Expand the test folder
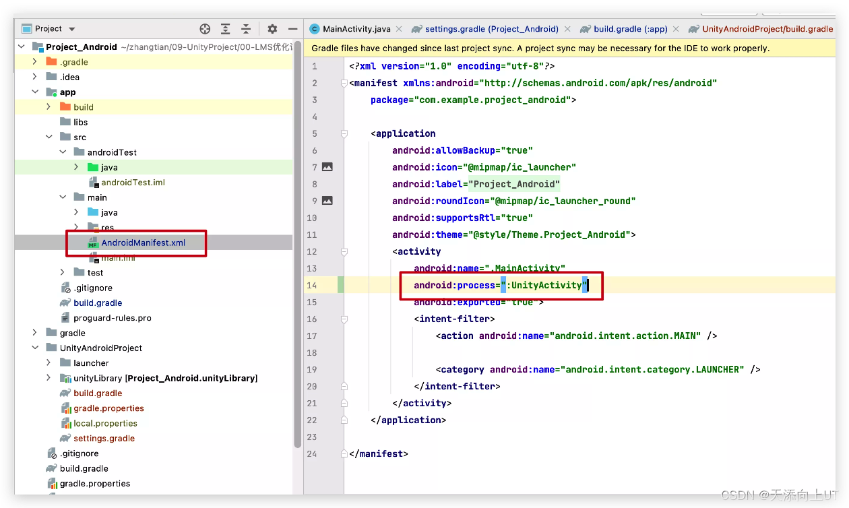This screenshot has height=508, width=849. point(63,273)
